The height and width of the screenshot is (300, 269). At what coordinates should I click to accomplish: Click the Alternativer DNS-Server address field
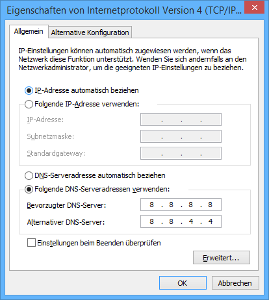coord(181,221)
